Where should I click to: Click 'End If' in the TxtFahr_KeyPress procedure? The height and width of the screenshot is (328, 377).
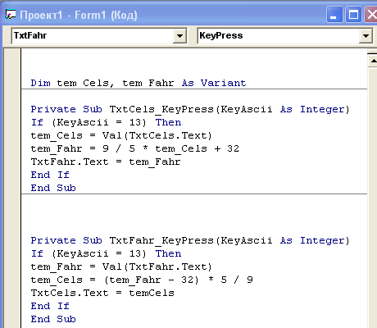point(50,306)
